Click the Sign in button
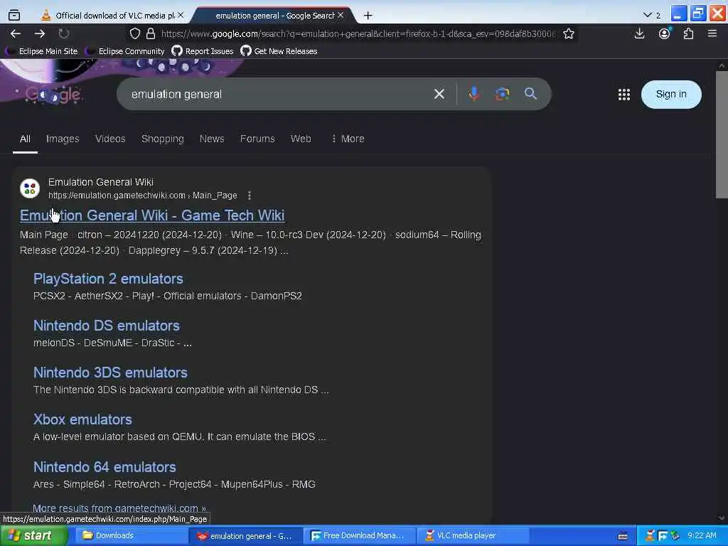This screenshot has width=728, height=546. 671,95
